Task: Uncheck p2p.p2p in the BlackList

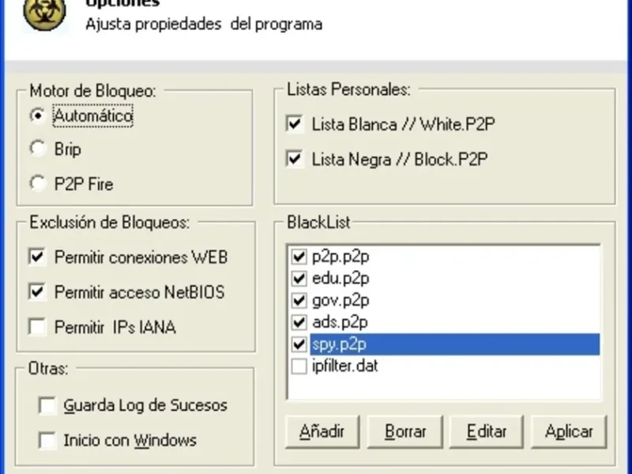Action: (299, 257)
